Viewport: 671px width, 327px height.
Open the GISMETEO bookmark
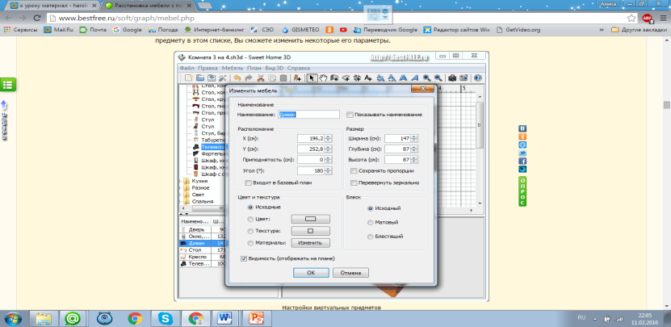click(x=301, y=30)
